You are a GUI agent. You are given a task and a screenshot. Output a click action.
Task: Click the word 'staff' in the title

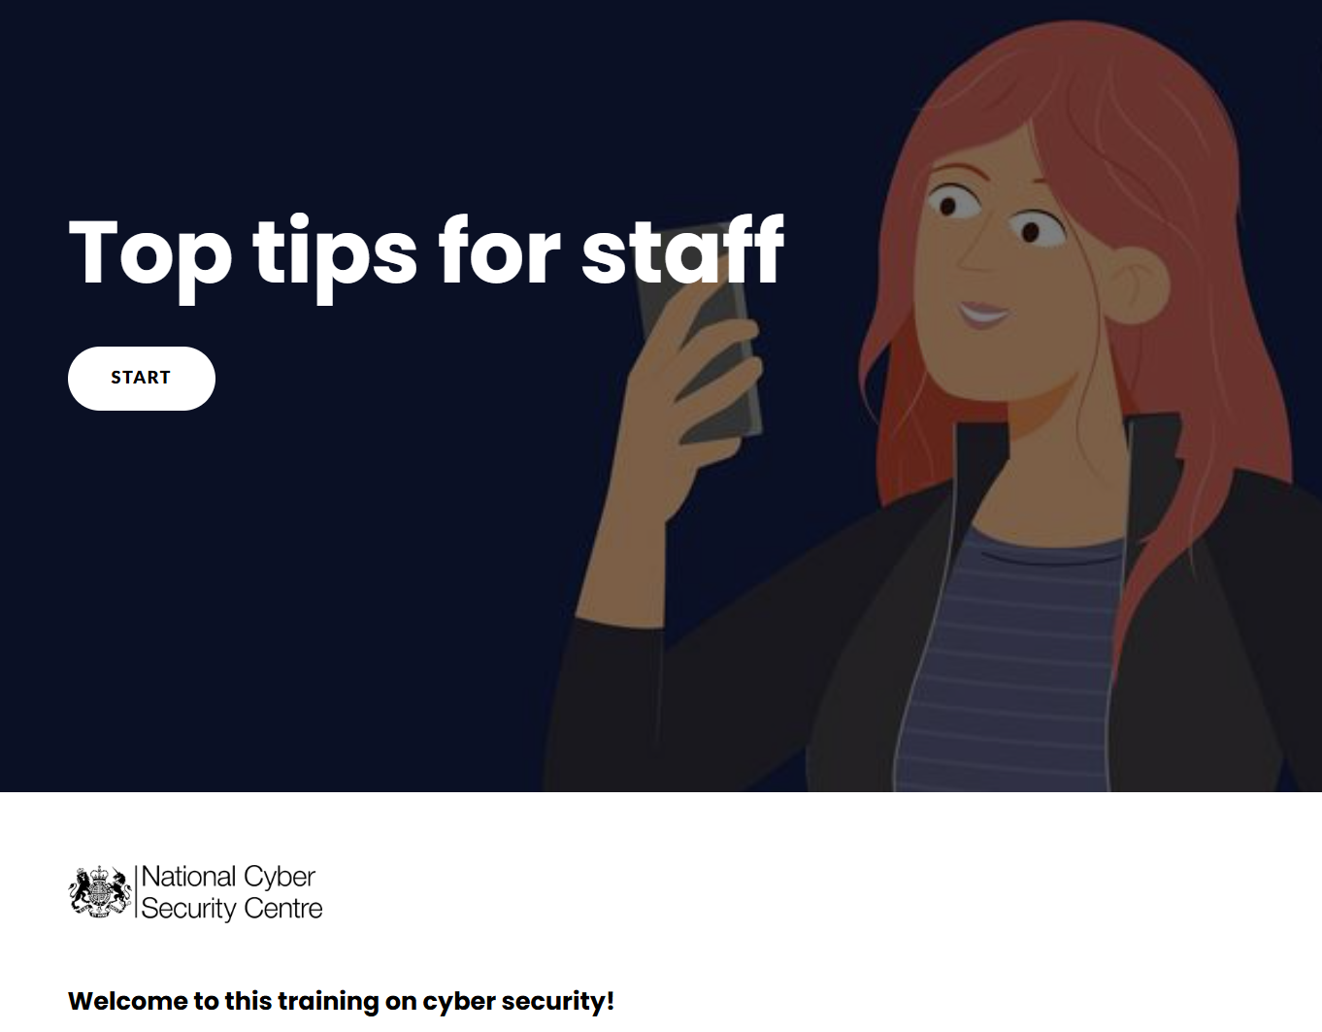(x=682, y=250)
